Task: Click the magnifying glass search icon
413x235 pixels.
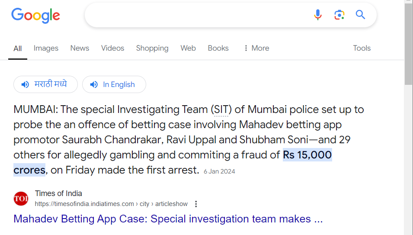Action: [360, 14]
